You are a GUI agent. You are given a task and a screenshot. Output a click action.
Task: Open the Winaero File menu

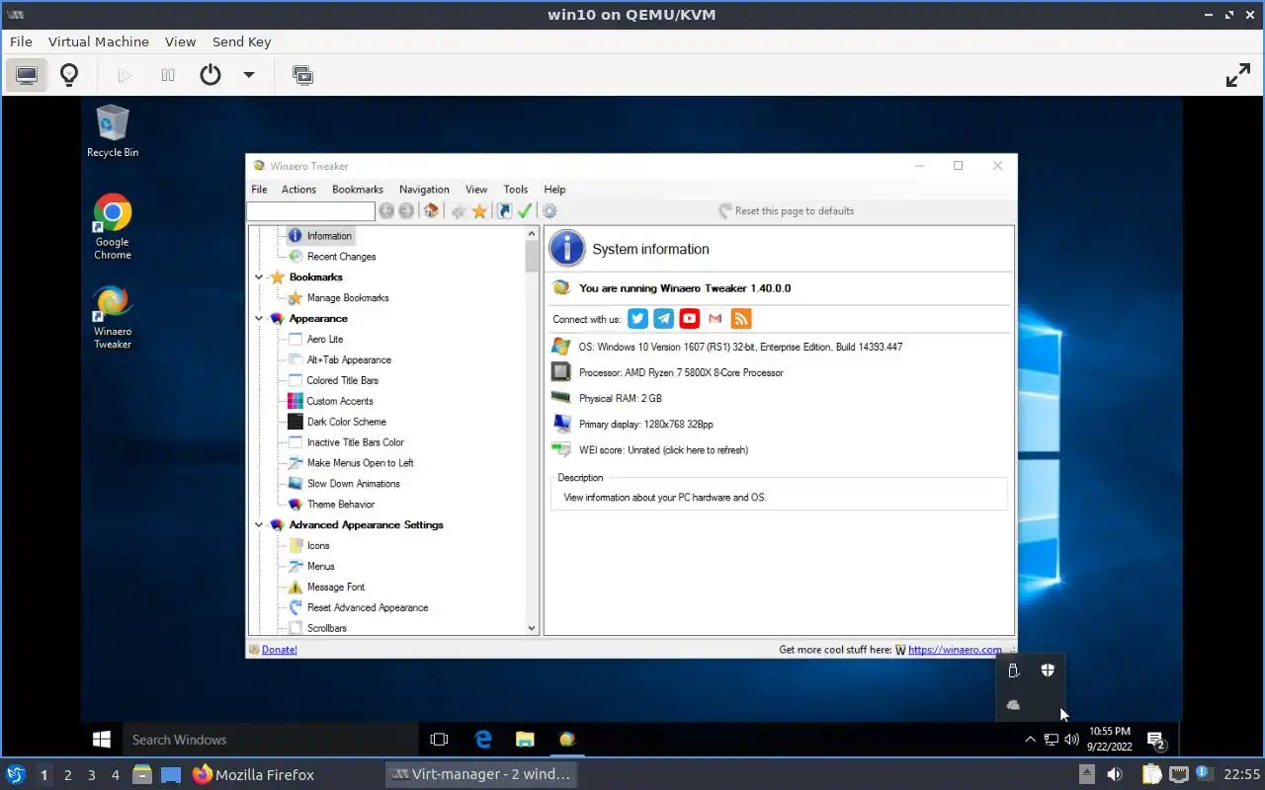(x=259, y=190)
